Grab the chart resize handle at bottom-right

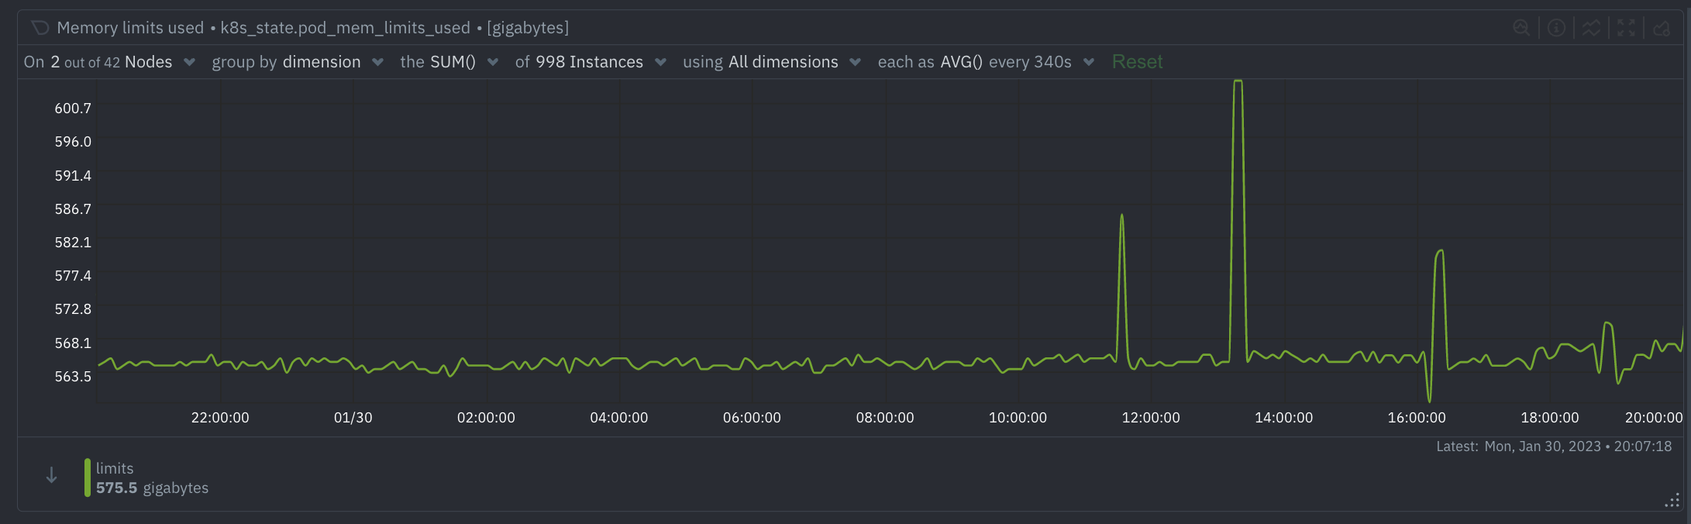point(1672,501)
